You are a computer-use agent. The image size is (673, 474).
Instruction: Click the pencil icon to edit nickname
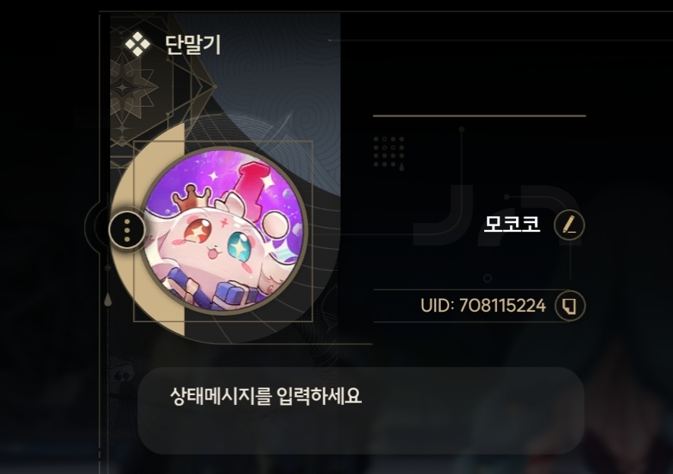pos(569,224)
